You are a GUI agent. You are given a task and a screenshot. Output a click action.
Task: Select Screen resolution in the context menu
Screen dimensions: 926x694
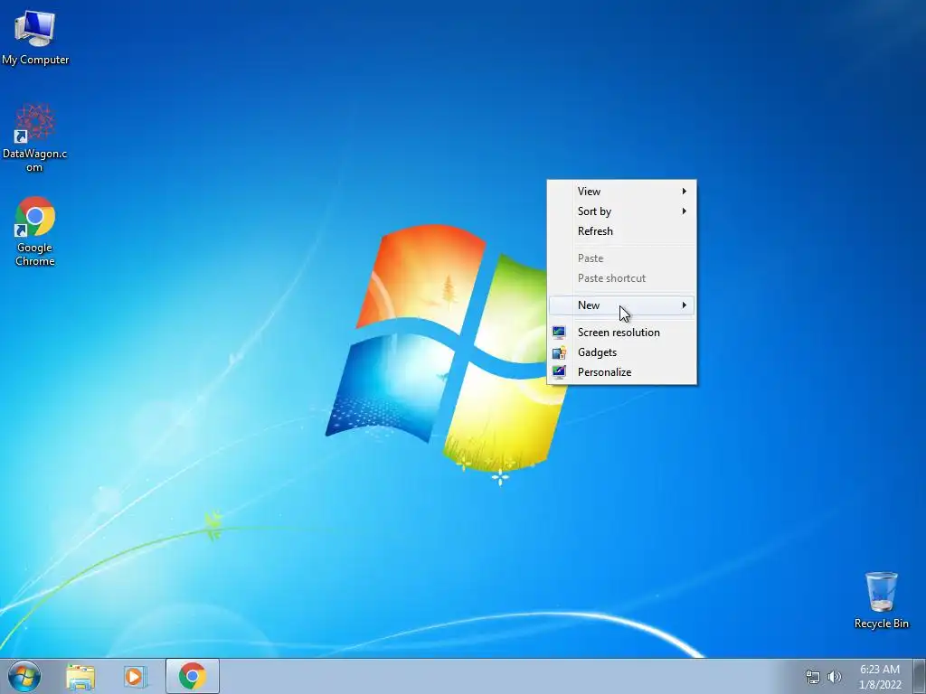622,333
